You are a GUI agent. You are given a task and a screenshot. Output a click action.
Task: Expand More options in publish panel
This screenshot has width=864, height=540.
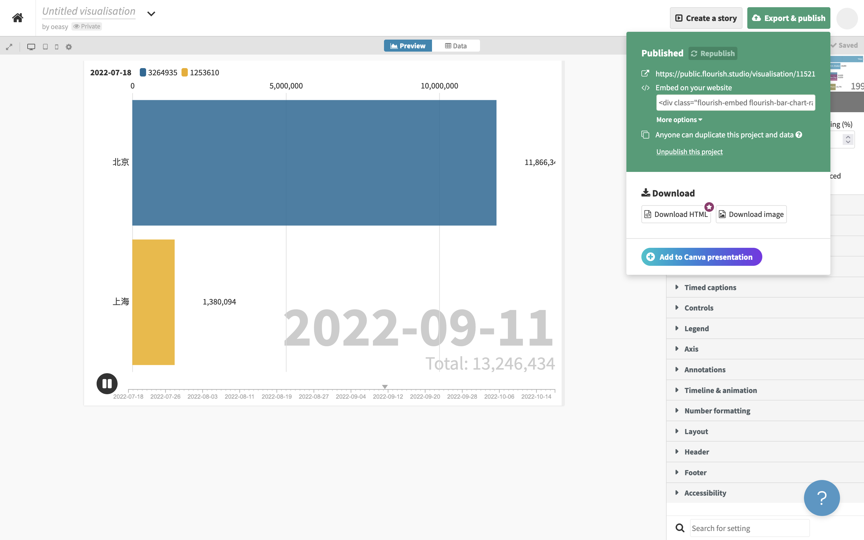679,120
